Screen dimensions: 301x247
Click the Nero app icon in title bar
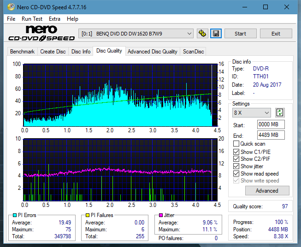11,7
